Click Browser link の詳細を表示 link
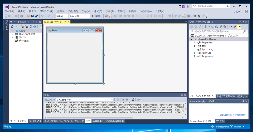Viewport: 253px width, 132px height. [232, 115]
